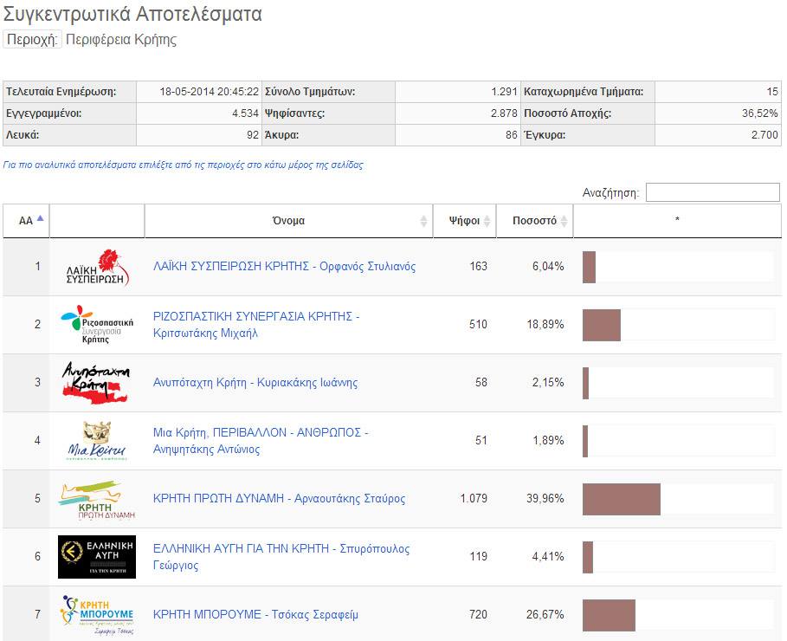Click the ΕΛΛΗΝΙΚΗ ΑΥΓΗ black logo

click(x=97, y=557)
